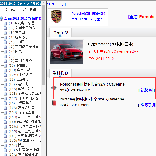Screen dimensions: 156x156
Task: Open tree item (6)方向盘电子设备
Action: (24, 47)
